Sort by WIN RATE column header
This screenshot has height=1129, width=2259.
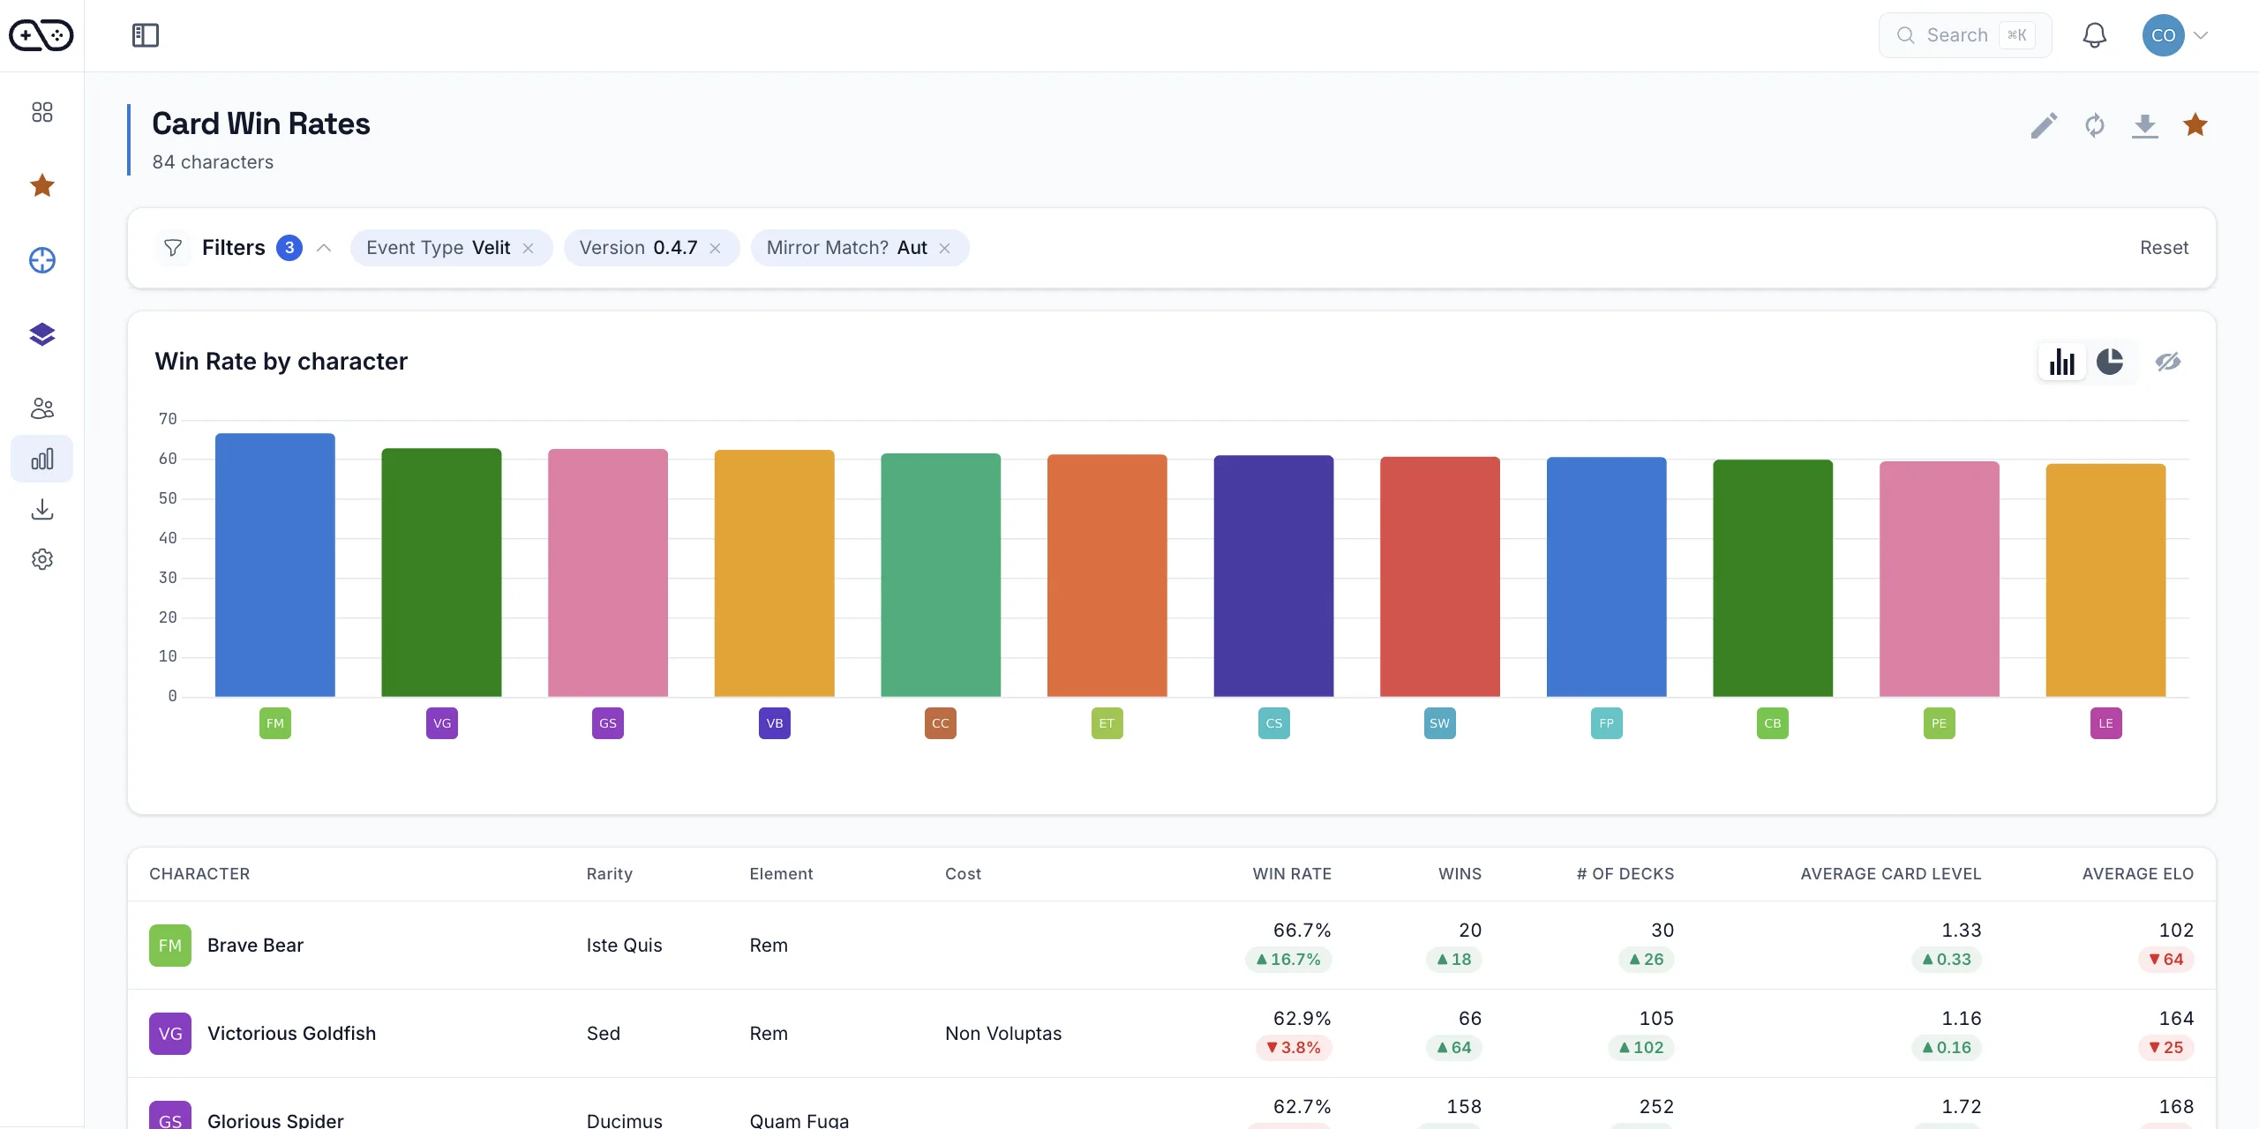point(1292,874)
